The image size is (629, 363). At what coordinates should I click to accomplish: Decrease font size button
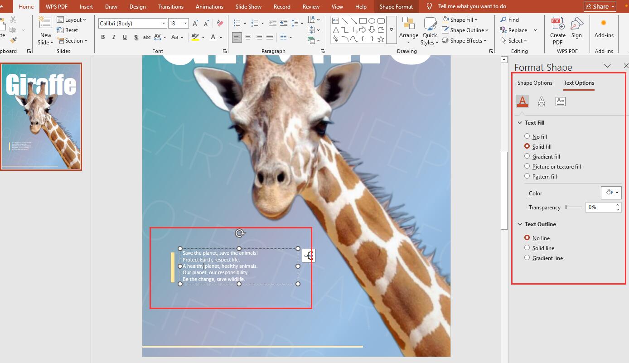[206, 23]
